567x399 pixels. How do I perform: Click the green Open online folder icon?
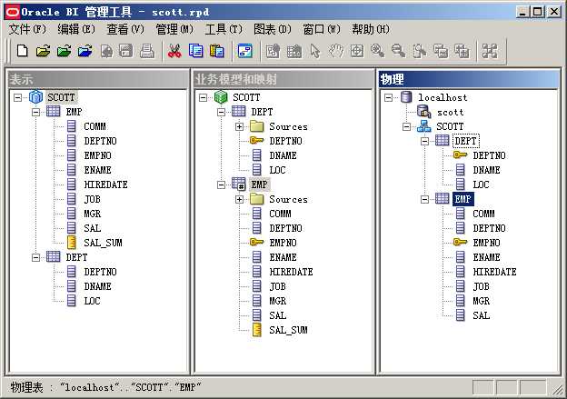(x=65, y=51)
